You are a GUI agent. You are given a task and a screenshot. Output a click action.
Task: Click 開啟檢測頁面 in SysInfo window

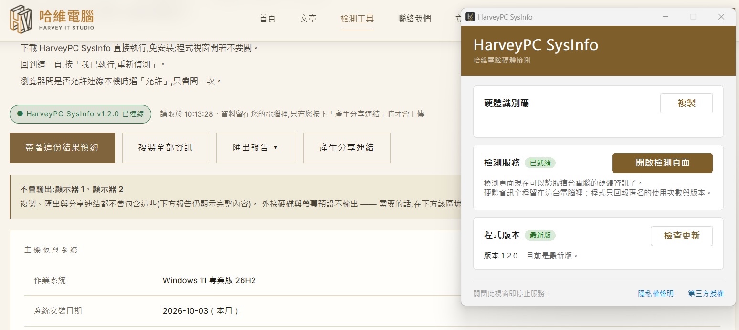(x=663, y=163)
